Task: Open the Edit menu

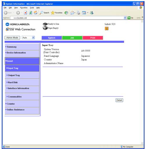Action: pos(10,8)
